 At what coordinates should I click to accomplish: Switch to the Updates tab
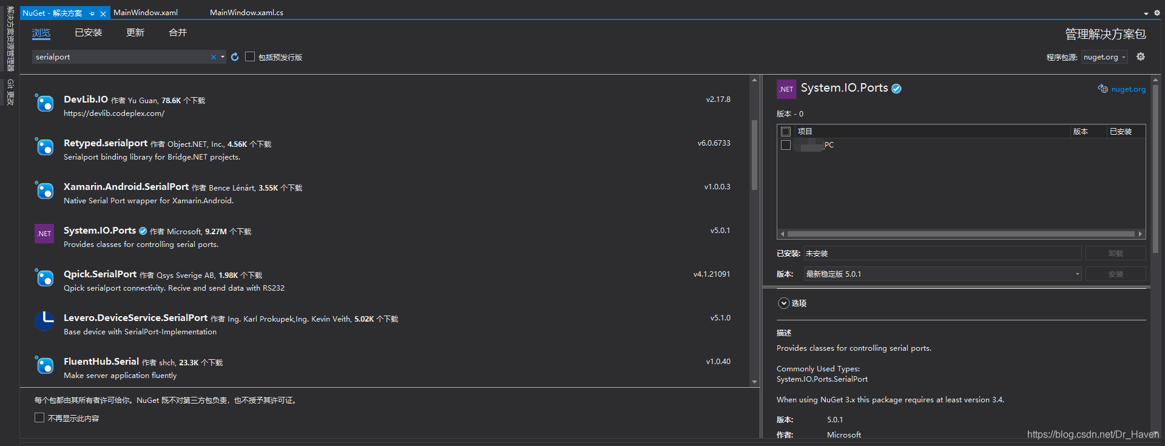[x=135, y=33]
